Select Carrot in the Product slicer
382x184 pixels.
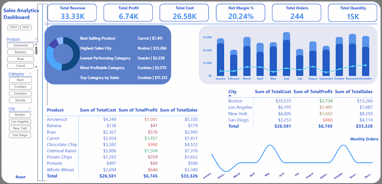pos(20,66)
